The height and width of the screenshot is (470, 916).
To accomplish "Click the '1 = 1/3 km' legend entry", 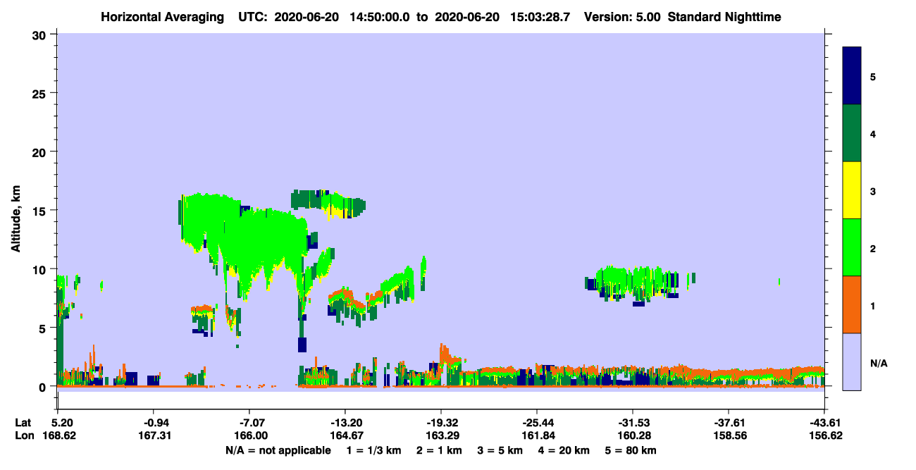I will pyautogui.click(x=374, y=450).
